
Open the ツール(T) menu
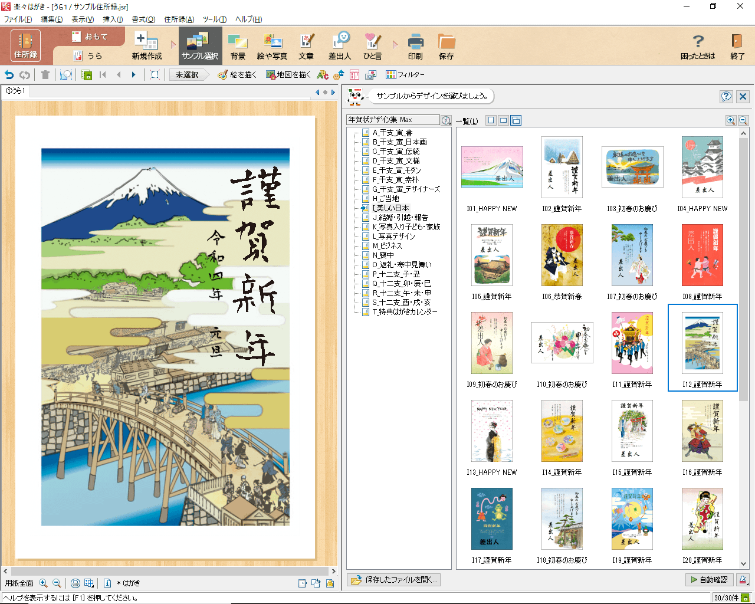(x=215, y=19)
